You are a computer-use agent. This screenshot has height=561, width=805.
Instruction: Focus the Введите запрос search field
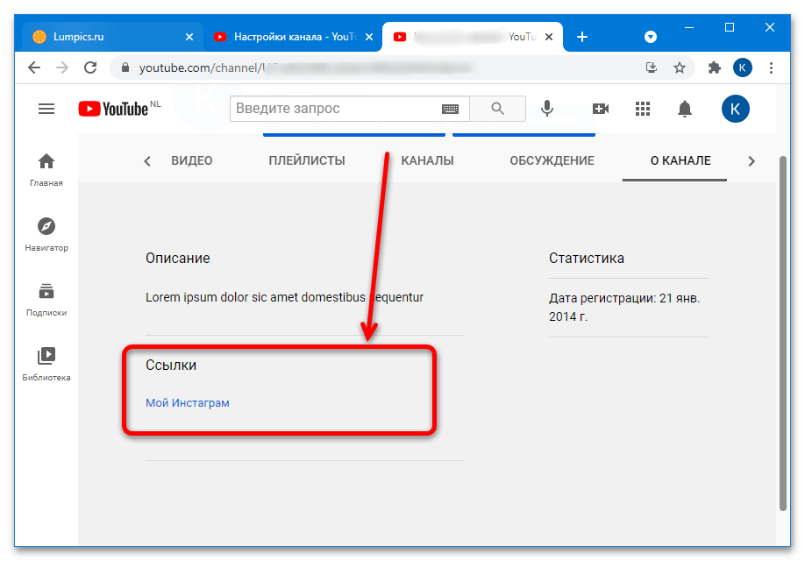tap(334, 109)
